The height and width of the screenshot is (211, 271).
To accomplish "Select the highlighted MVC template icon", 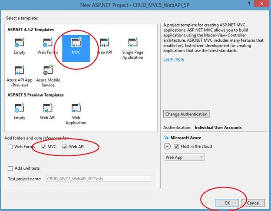I will pyautogui.click(x=76, y=43).
